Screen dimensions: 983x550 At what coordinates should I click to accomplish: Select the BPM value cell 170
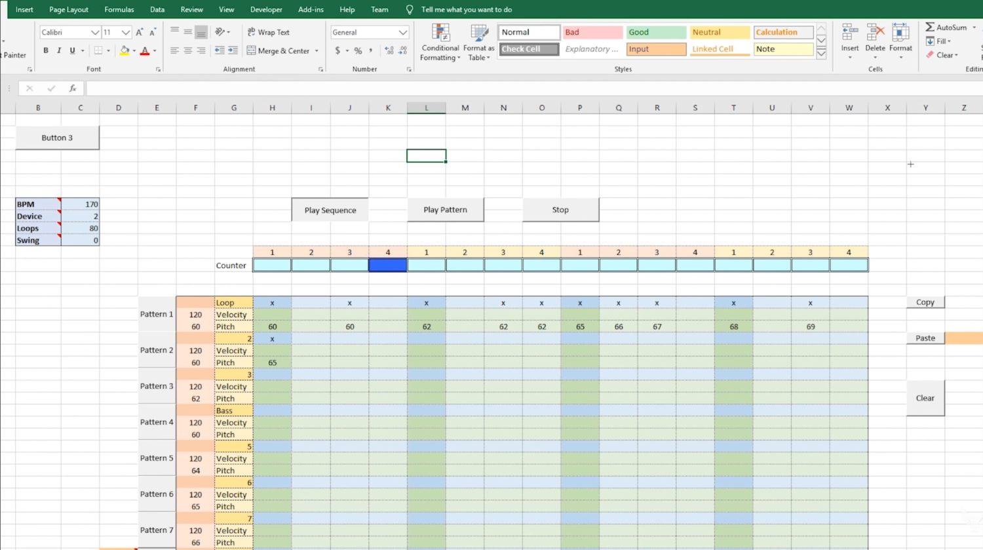tap(80, 204)
